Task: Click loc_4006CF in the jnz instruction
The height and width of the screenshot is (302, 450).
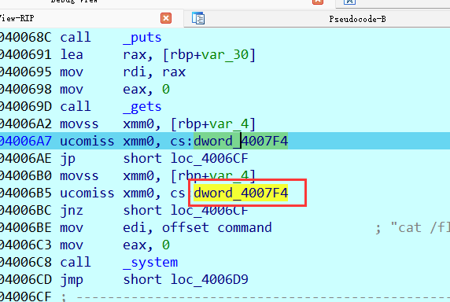Action: tap(209, 210)
